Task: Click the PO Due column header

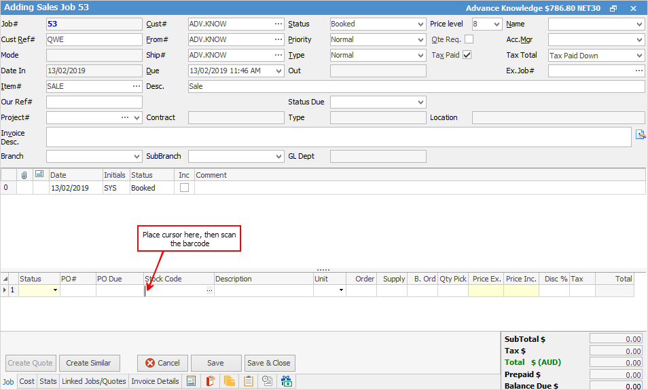Action: coord(120,279)
